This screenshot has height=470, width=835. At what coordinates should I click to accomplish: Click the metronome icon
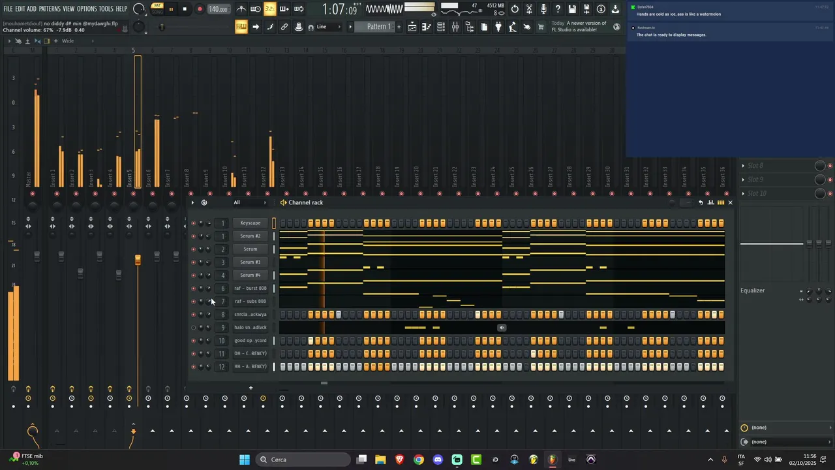click(241, 9)
